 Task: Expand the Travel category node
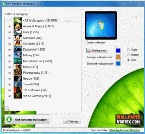point(10,84)
